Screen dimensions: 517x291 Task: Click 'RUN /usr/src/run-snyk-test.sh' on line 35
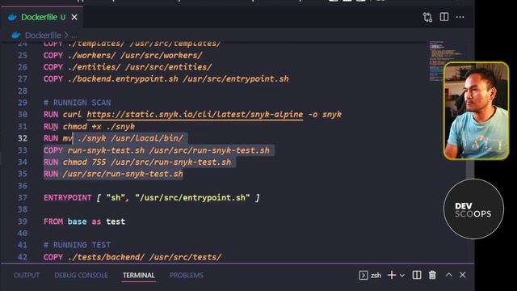113,174
